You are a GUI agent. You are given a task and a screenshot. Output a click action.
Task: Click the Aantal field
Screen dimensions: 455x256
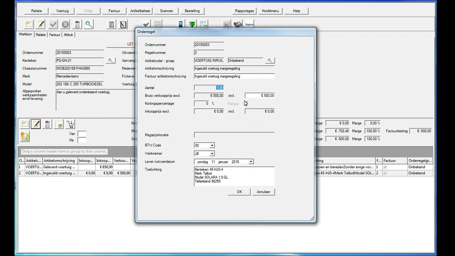tap(209, 88)
